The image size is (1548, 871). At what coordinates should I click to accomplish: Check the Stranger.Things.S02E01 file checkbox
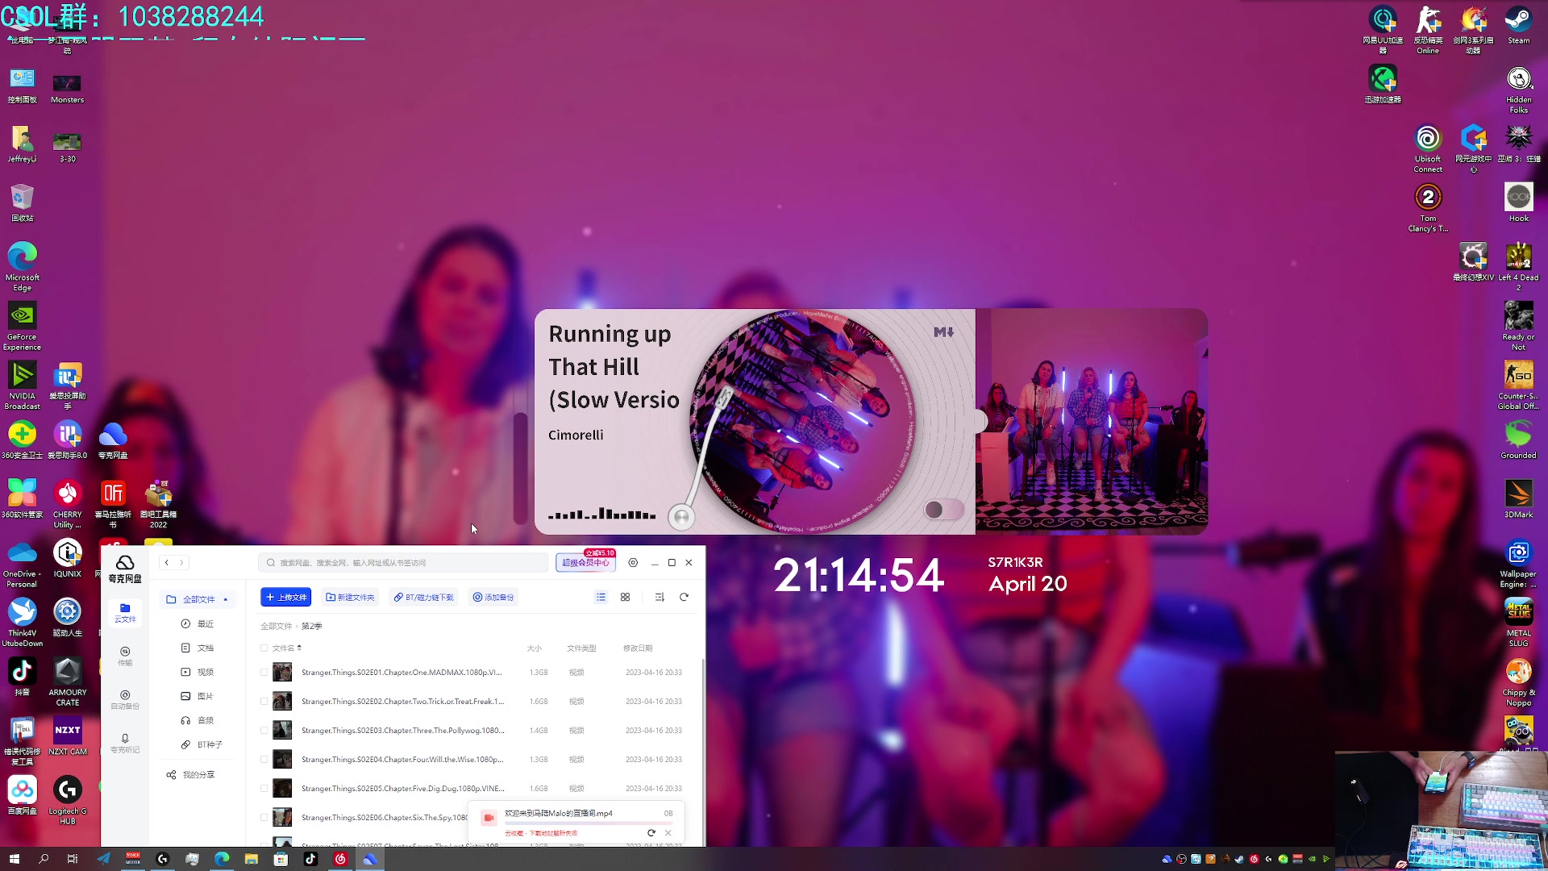[264, 672]
